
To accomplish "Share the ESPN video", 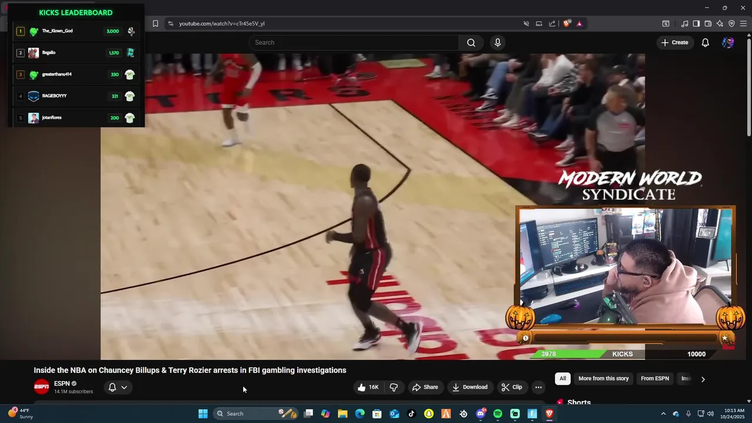I will (425, 387).
